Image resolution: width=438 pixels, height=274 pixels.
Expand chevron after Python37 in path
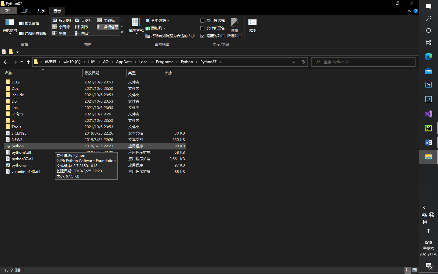tap(220, 62)
